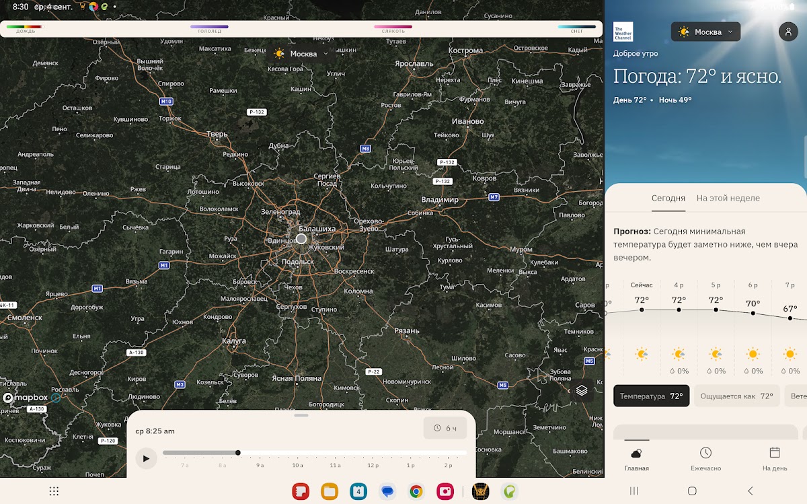Open the Ежечасно hourly forecast icon

click(705, 454)
